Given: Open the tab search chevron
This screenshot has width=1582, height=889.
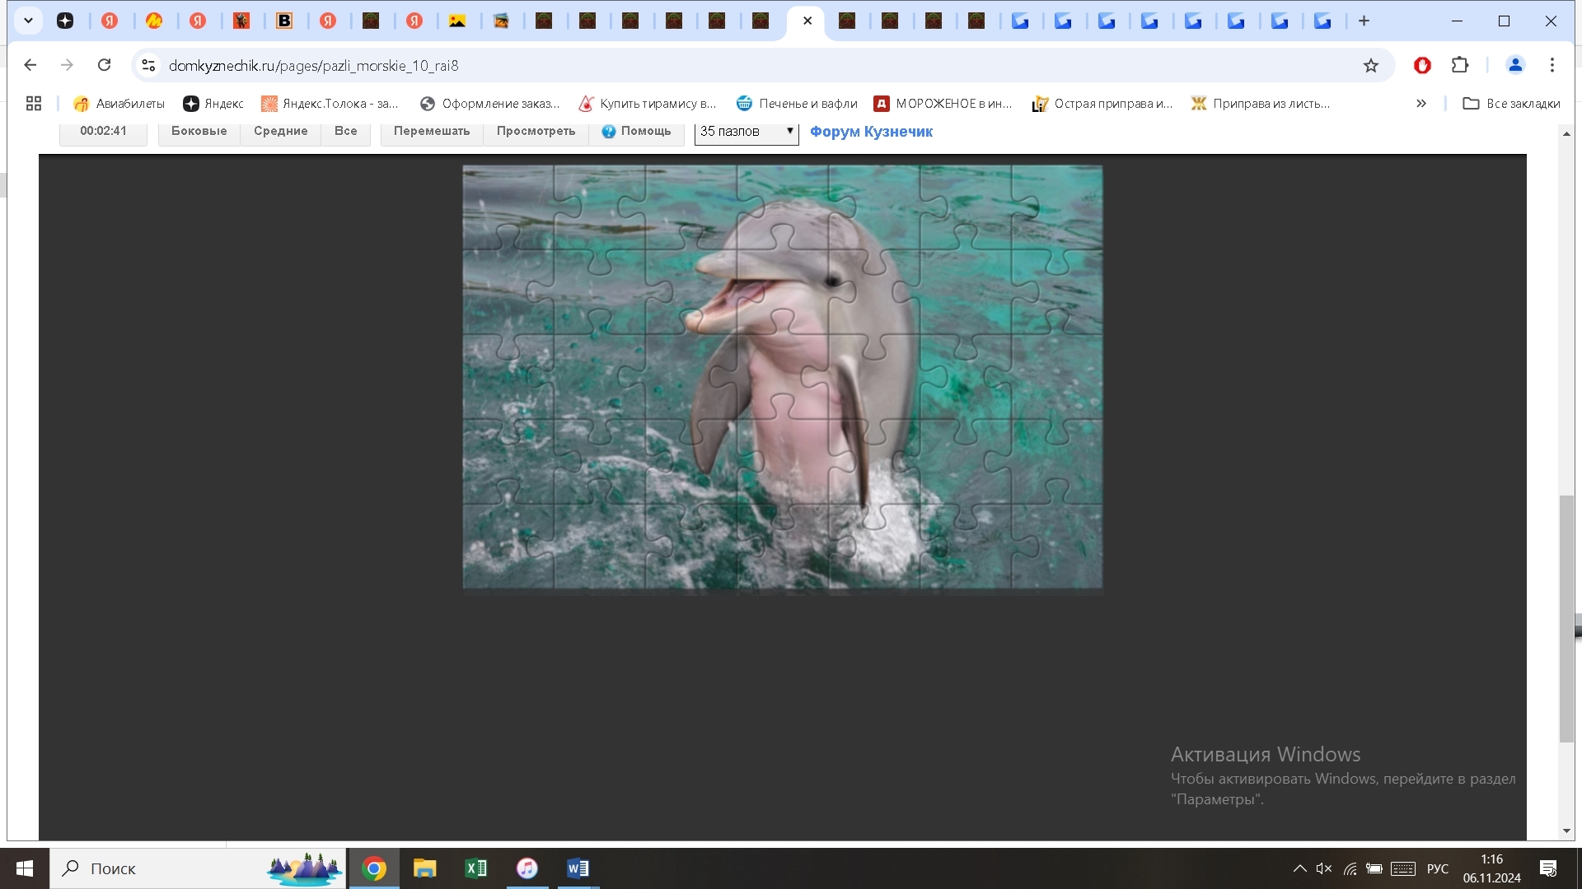Looking at the screenshot, I should click(28, 21).
